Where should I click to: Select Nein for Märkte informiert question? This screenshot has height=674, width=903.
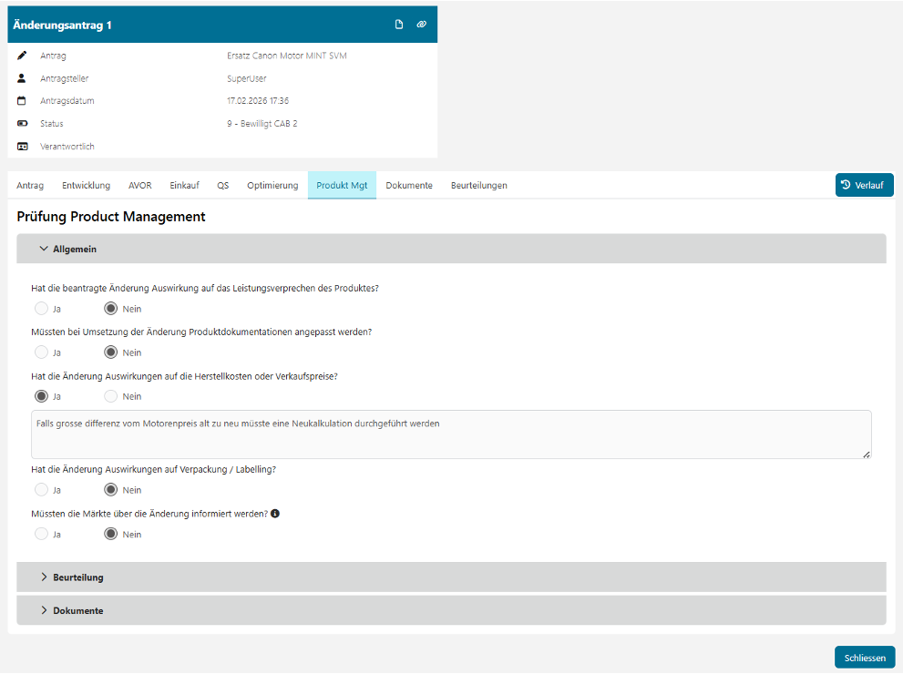(110, 534)
